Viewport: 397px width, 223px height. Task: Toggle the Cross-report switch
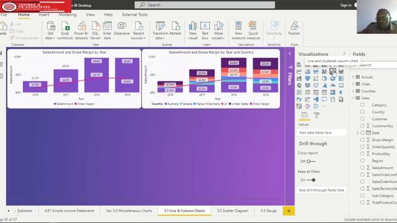pyautogui.click(x=311, y=161)
